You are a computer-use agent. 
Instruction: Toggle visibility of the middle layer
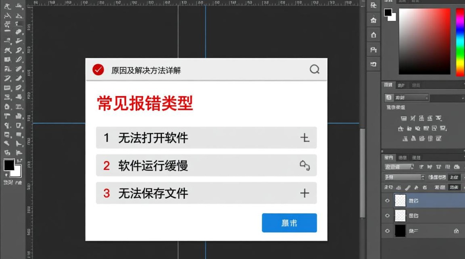(387, 215)
